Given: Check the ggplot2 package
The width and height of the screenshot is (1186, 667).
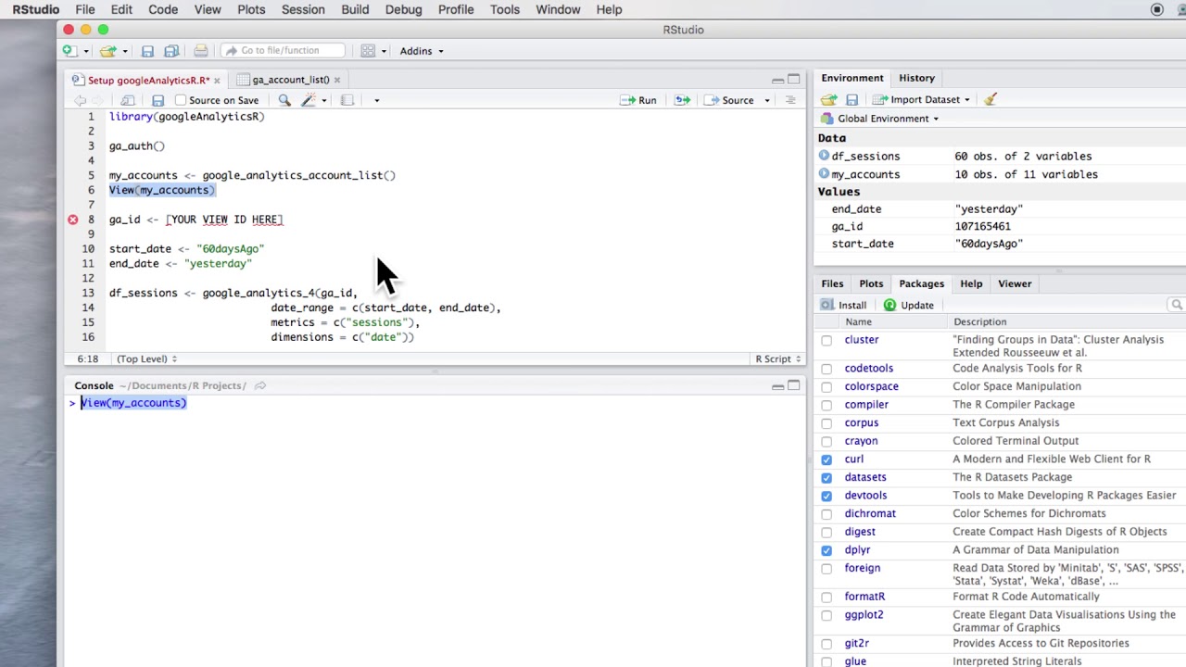Looking at the screenshot, I should (826, 615).
